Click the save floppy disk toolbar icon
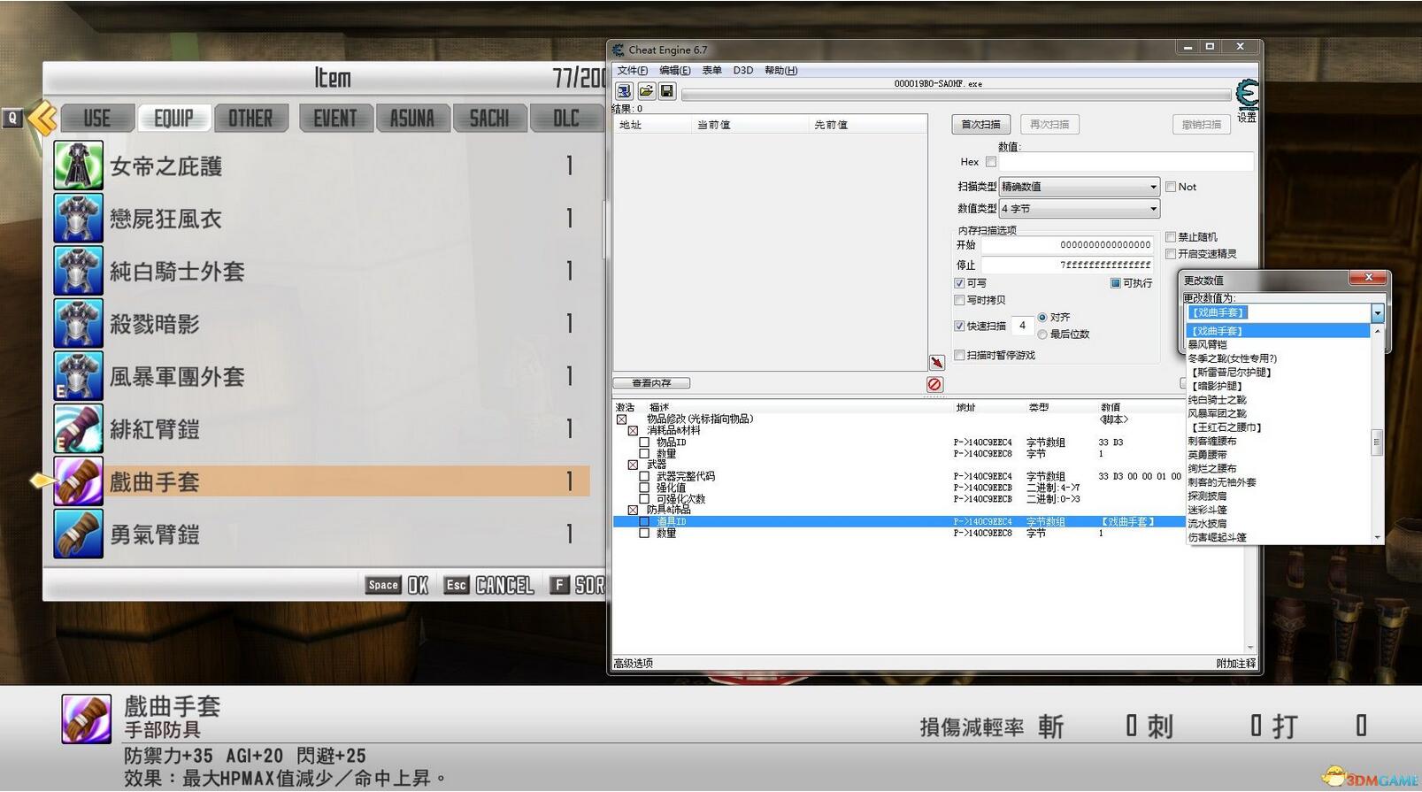 (x=667, y=91)
